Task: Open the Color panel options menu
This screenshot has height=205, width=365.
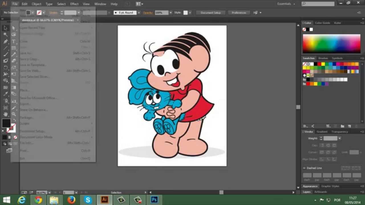Action: [362, 23]
